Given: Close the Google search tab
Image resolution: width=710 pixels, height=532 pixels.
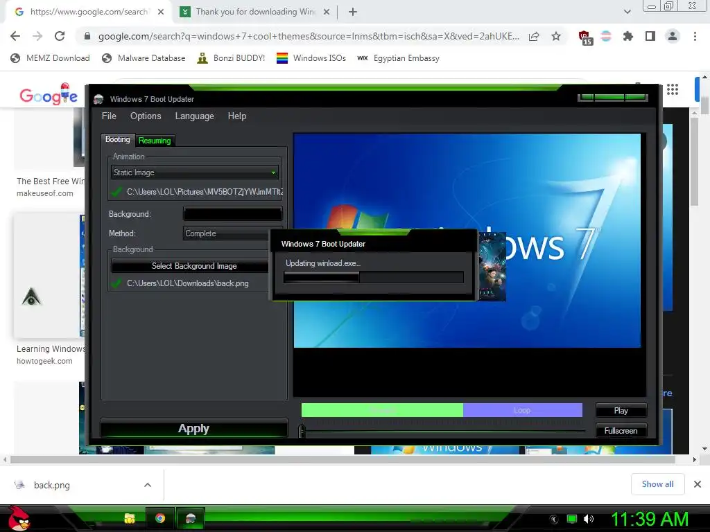Looking at the screenshot, I should [x=161, y=12].
